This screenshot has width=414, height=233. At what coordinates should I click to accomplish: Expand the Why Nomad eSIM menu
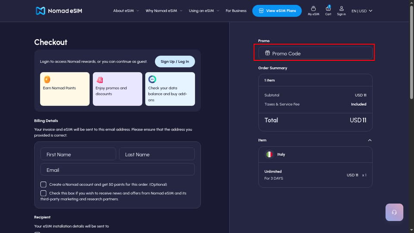(164, 11)
